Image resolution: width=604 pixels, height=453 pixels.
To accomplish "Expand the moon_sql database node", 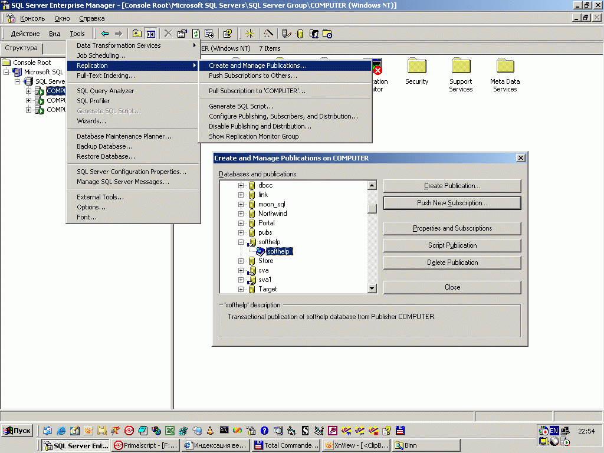I will coord(241,204).
